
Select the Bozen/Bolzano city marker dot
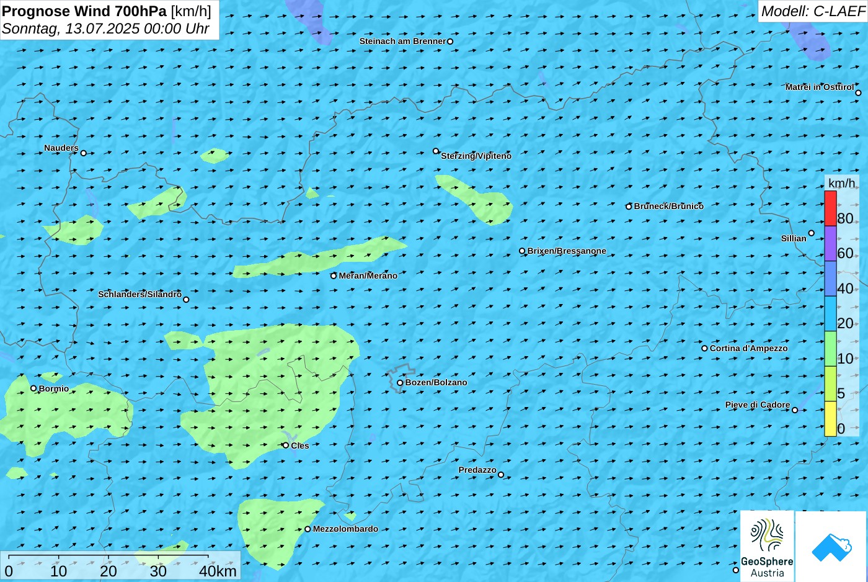tap(400, 383)
